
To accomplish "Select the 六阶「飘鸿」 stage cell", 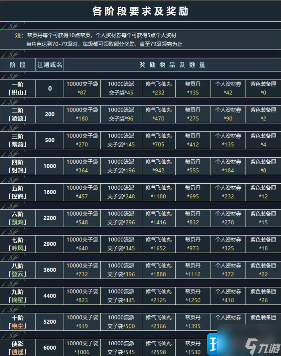I will pyautogui.click(x=18, y=218).
